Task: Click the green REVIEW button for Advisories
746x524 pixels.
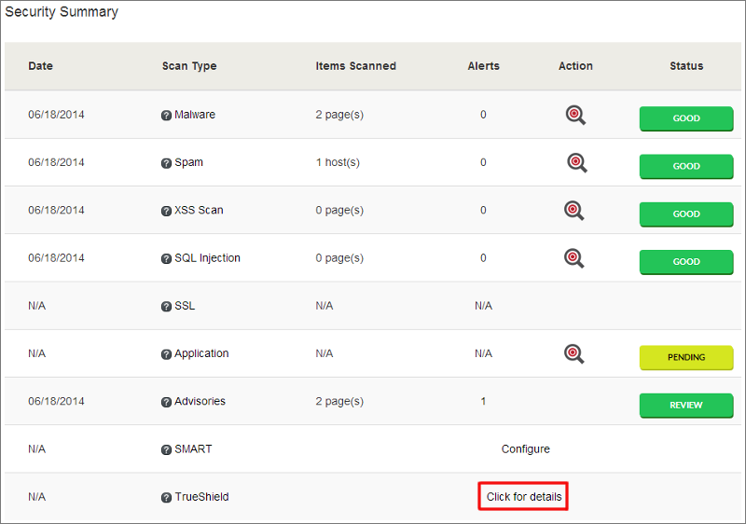Action: [x=686, y=405]
